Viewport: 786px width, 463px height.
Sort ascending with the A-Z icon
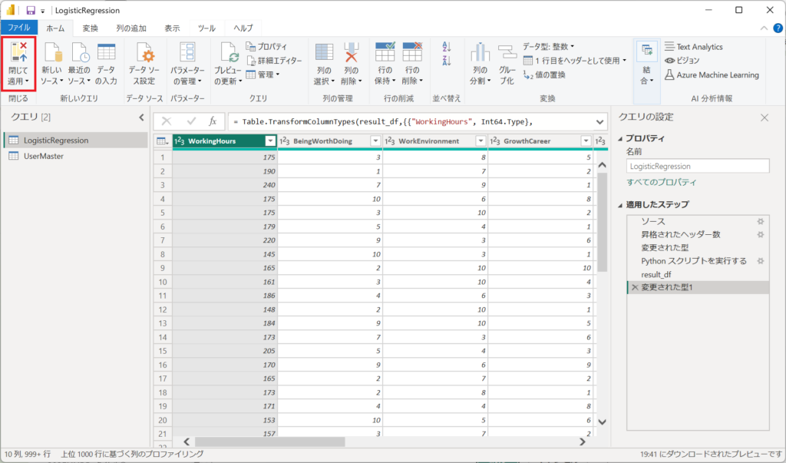point(447,47)
